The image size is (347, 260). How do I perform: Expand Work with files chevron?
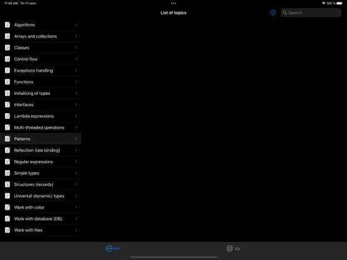(x=76, y=230)
